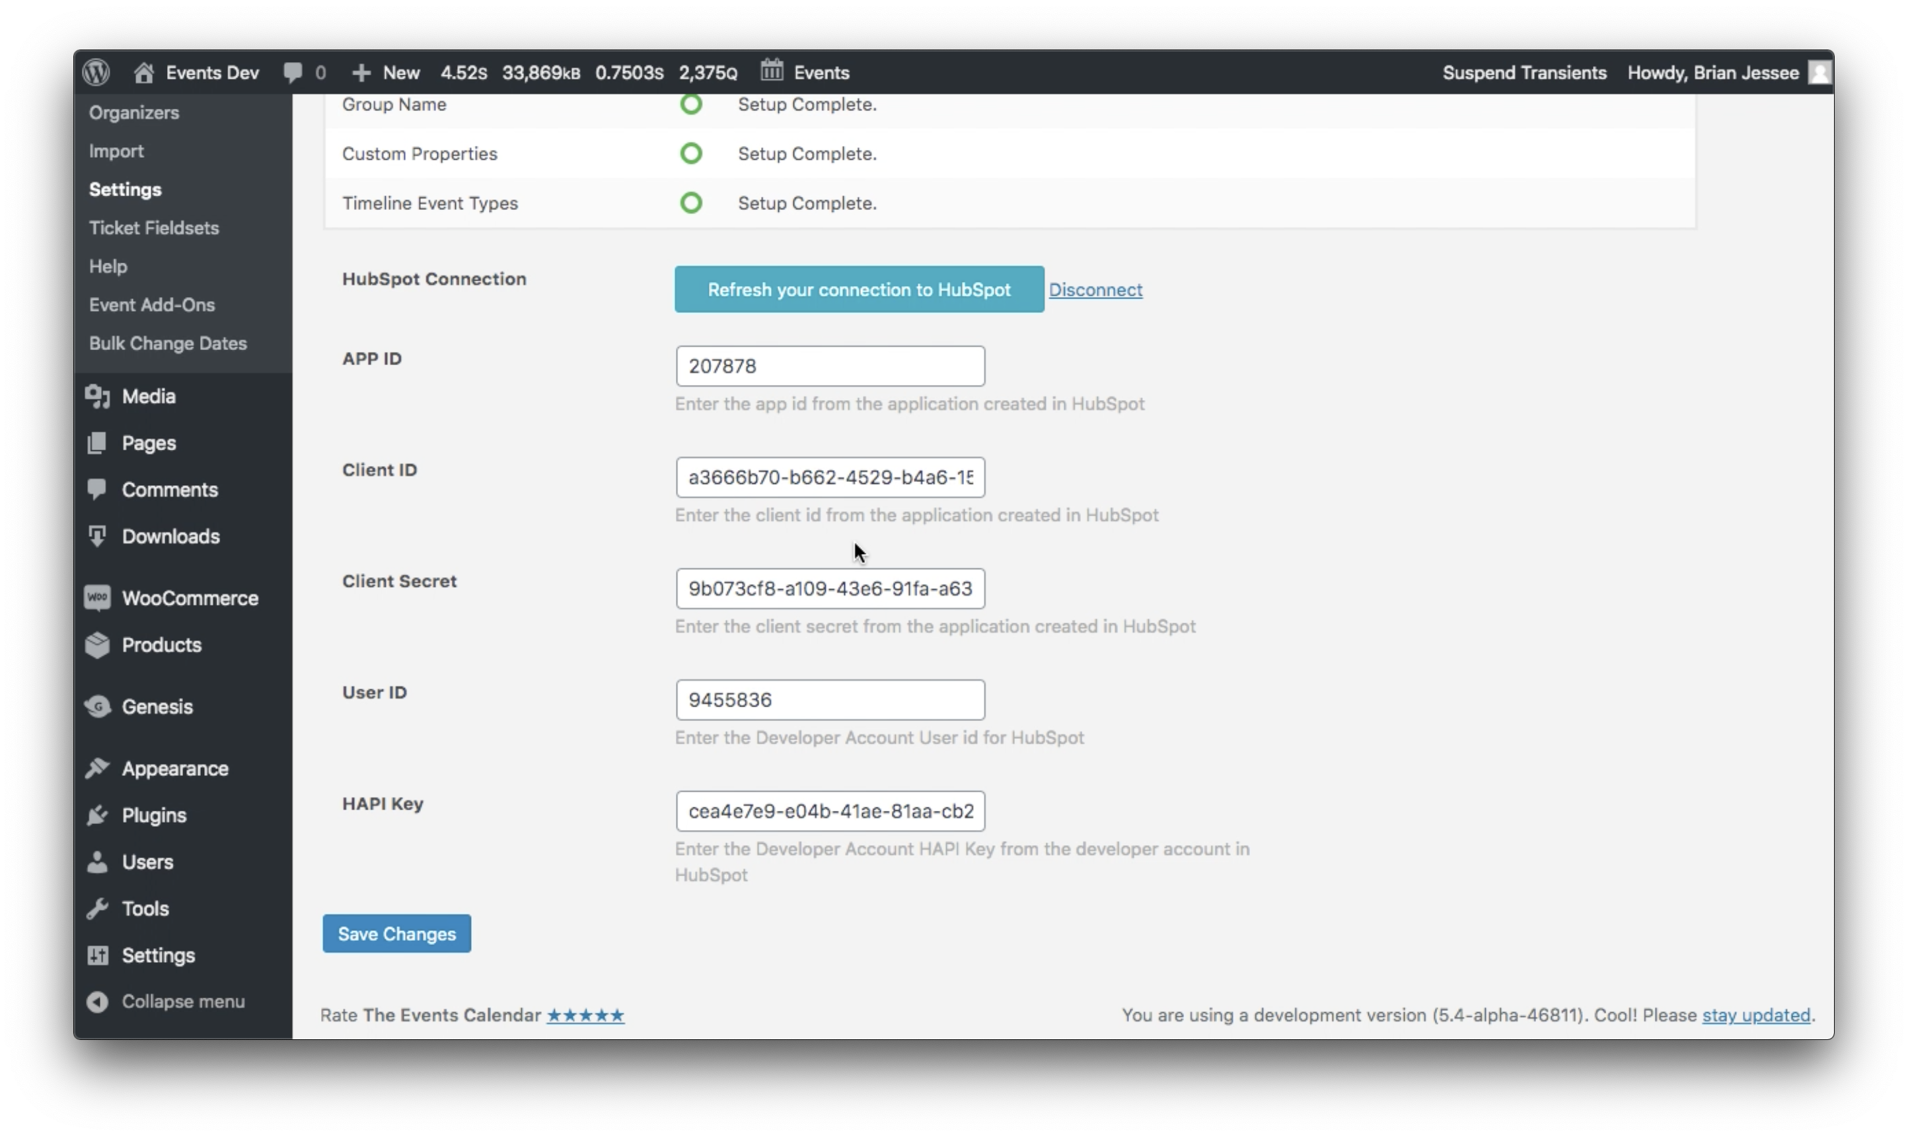Click the 0.7503s query time stat
This screenshot has height=1137, width=1908.
point(630,72)
